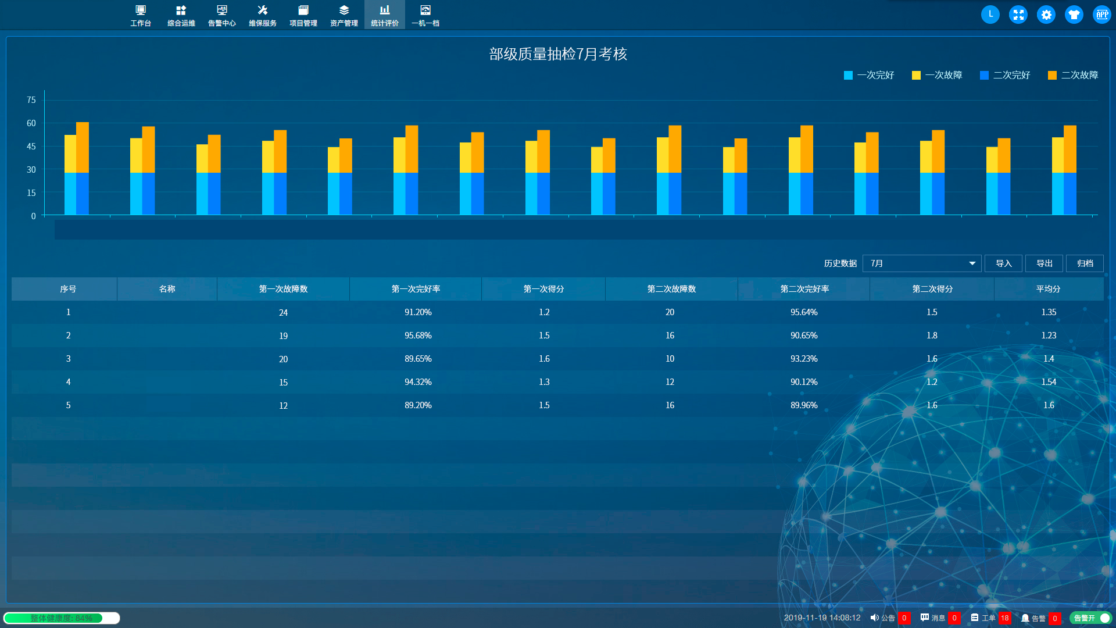
Task: Toggle fullscreen with the expand icon
Action: coord(1018,15)
